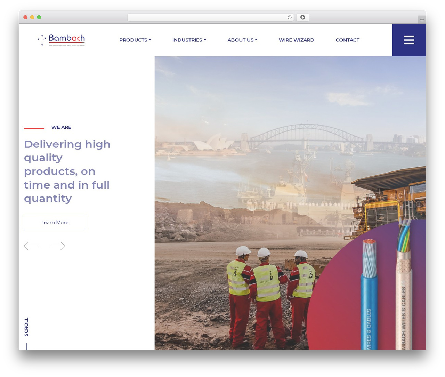Click the hero image of workers
This screenshot has width=445, height=377.
click(x=290, y=203)
